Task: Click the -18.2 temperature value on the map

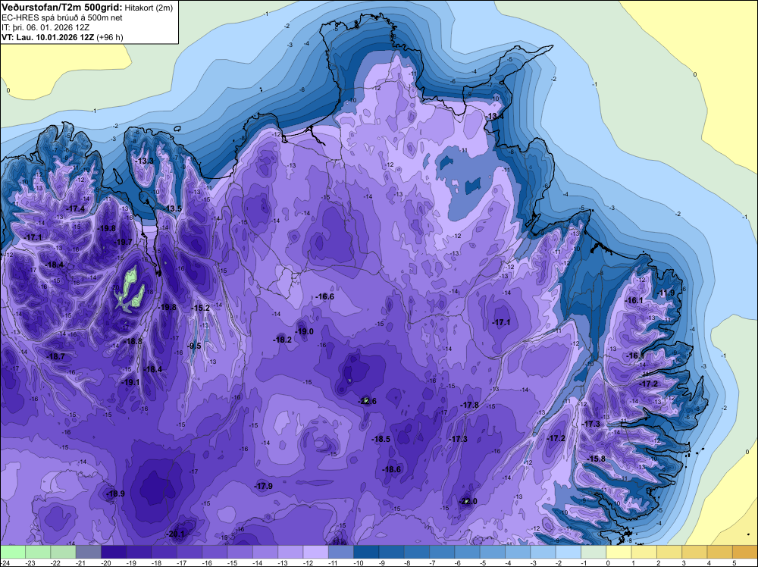Action: click(x=282, y=340)
